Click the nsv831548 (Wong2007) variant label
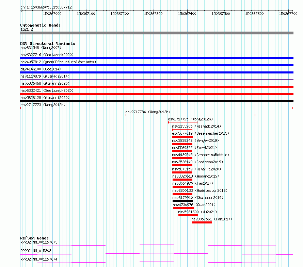303x267 pixels. (41, 48)
